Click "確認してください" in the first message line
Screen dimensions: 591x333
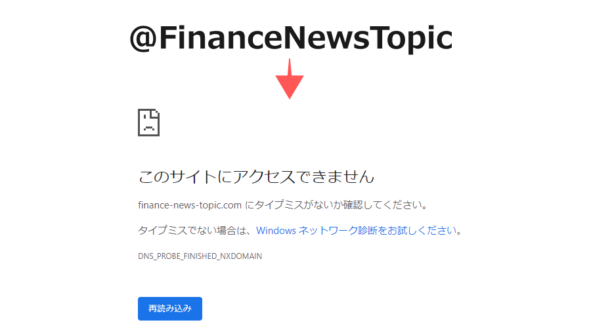[382, 205]
